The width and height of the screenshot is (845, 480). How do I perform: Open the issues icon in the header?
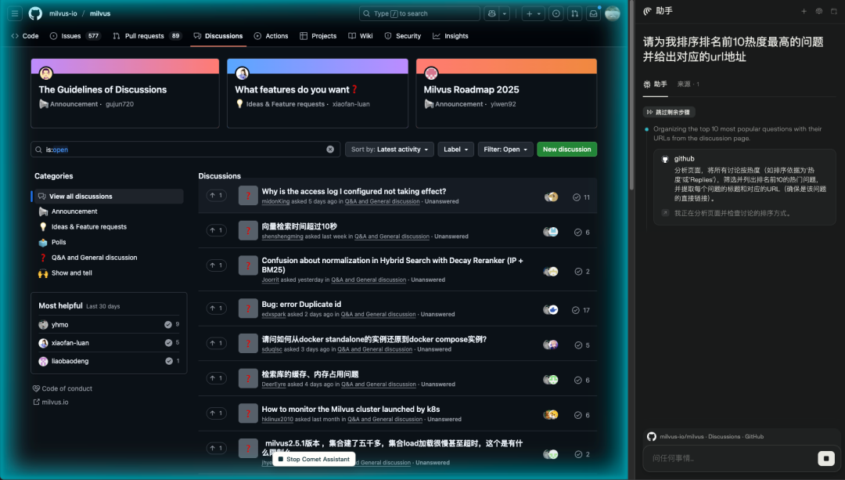556,13
